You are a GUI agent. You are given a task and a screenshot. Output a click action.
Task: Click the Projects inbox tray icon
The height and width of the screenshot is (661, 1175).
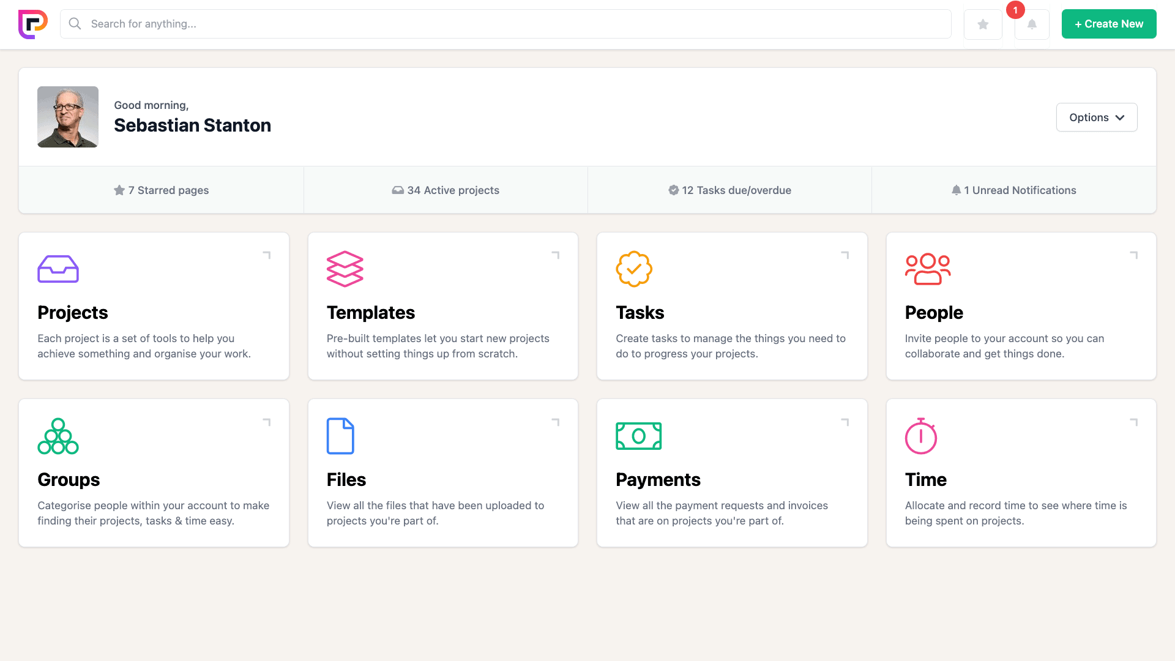58,269
